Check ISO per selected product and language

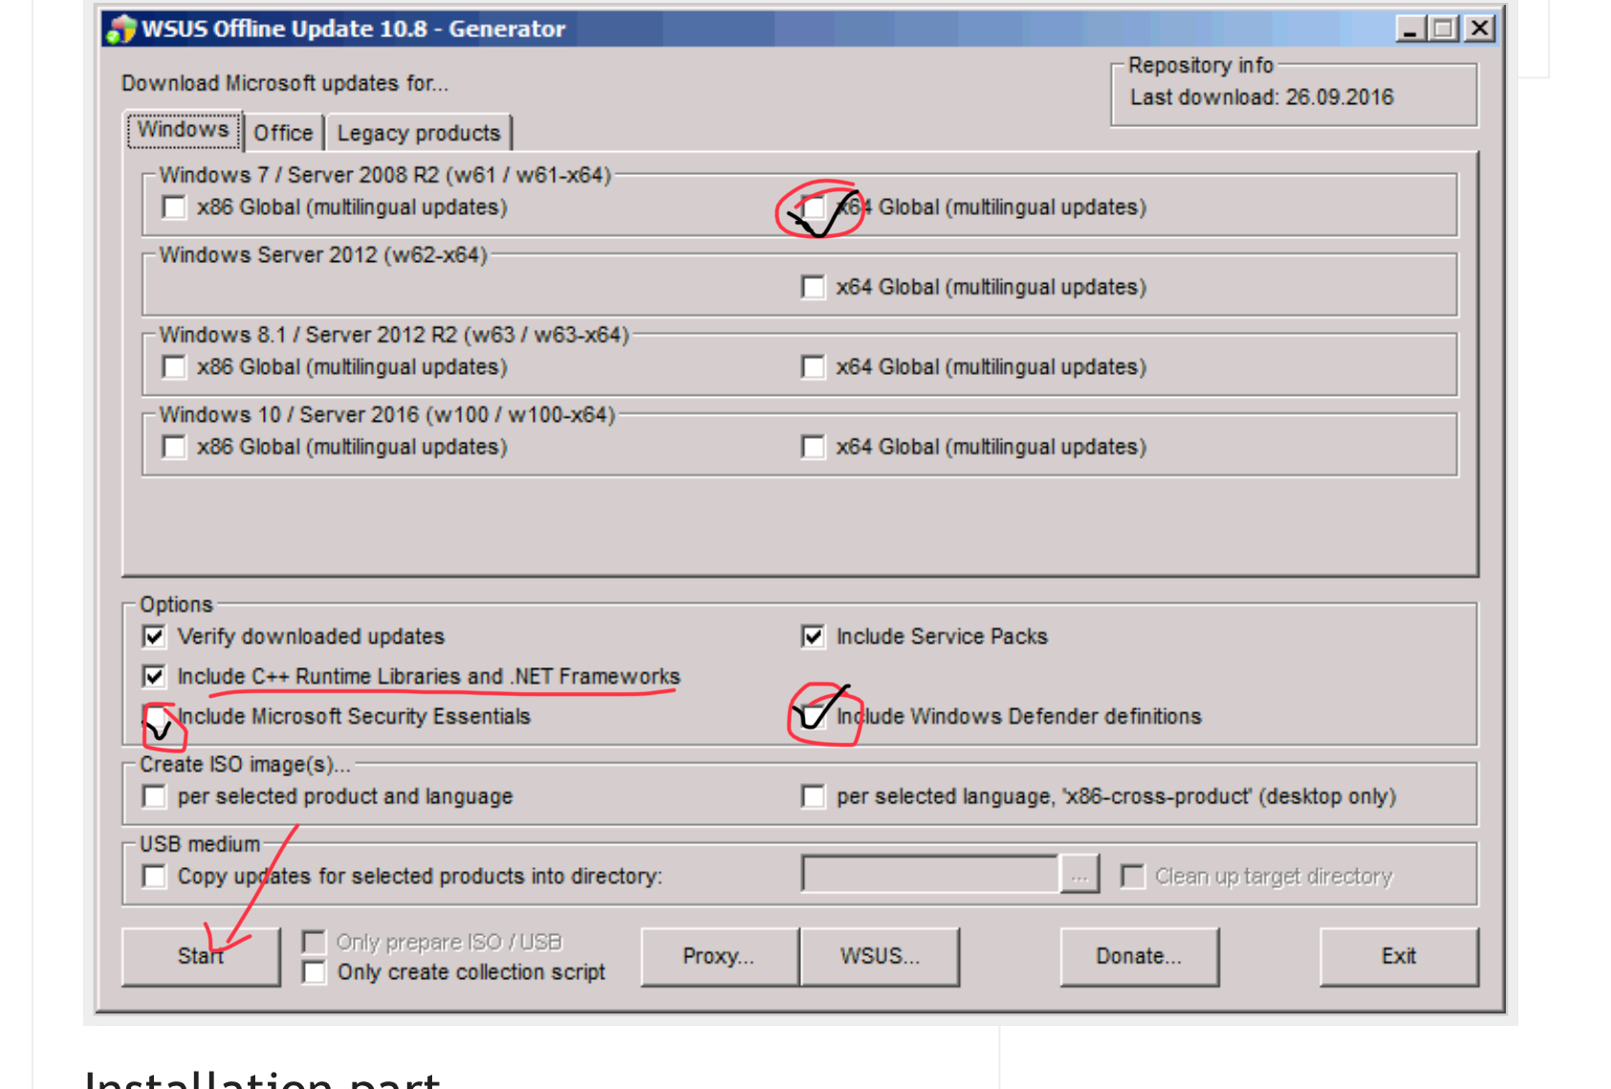pos(154,796)
